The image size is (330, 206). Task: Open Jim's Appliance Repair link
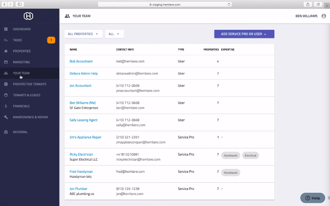coord(86,137)
